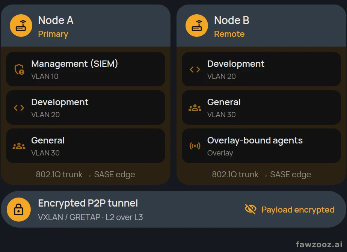347x252 pixels.
Task: Click VLAN 20 under Node B Development
Action: click(222, 76)
